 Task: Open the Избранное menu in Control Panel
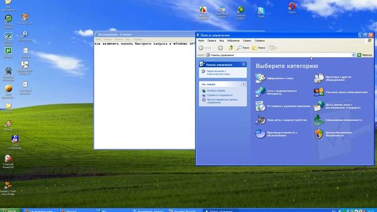click(233, 41)
